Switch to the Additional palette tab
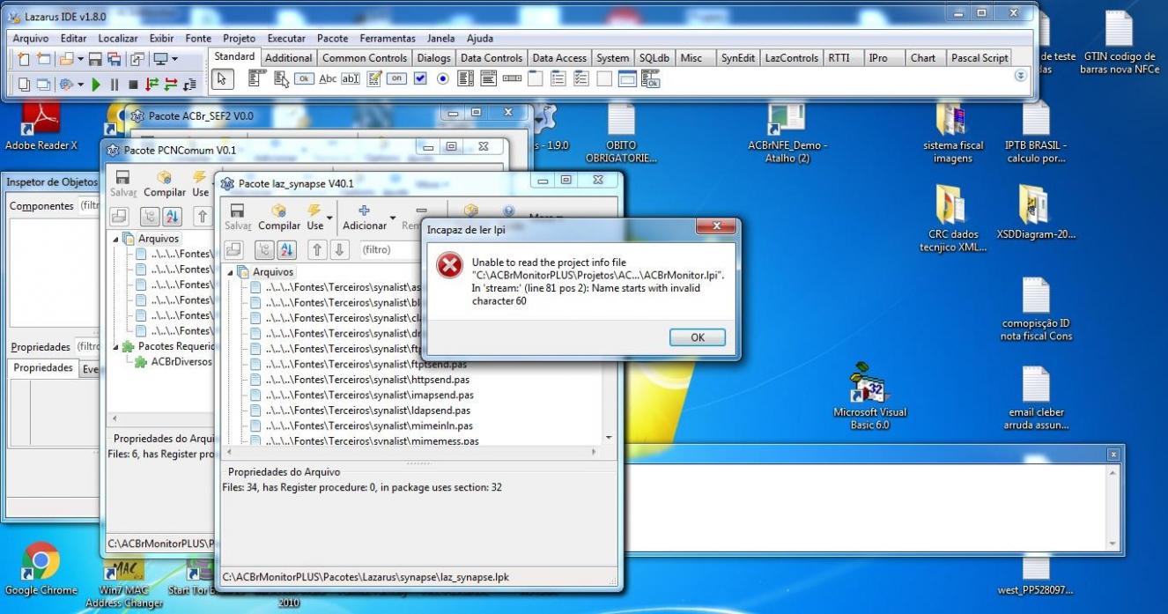 pos(289,57)
